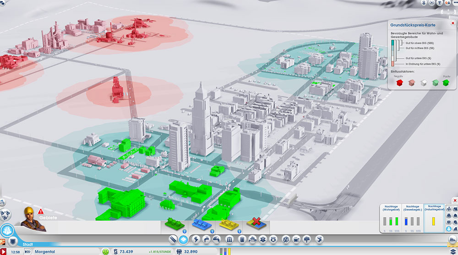Open the Police badge menu
458x255 pixels.
coord(273,240)
